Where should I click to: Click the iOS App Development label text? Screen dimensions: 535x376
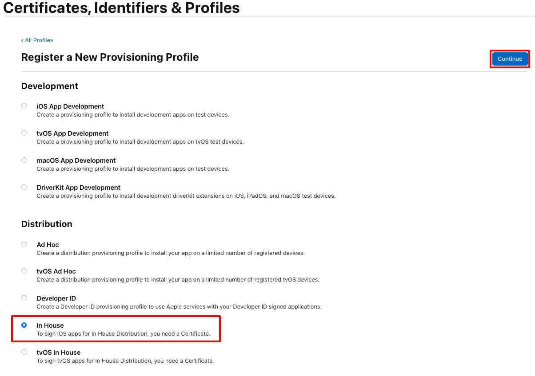pyautogui.click(x=70, y=106)
